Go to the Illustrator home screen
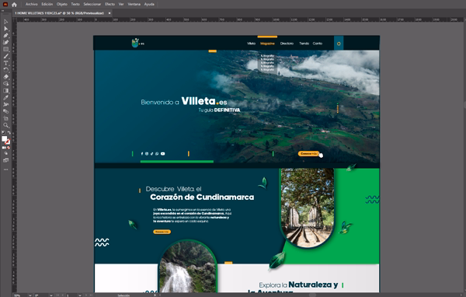The image size is (466, 297). click(x=14, y=4)
